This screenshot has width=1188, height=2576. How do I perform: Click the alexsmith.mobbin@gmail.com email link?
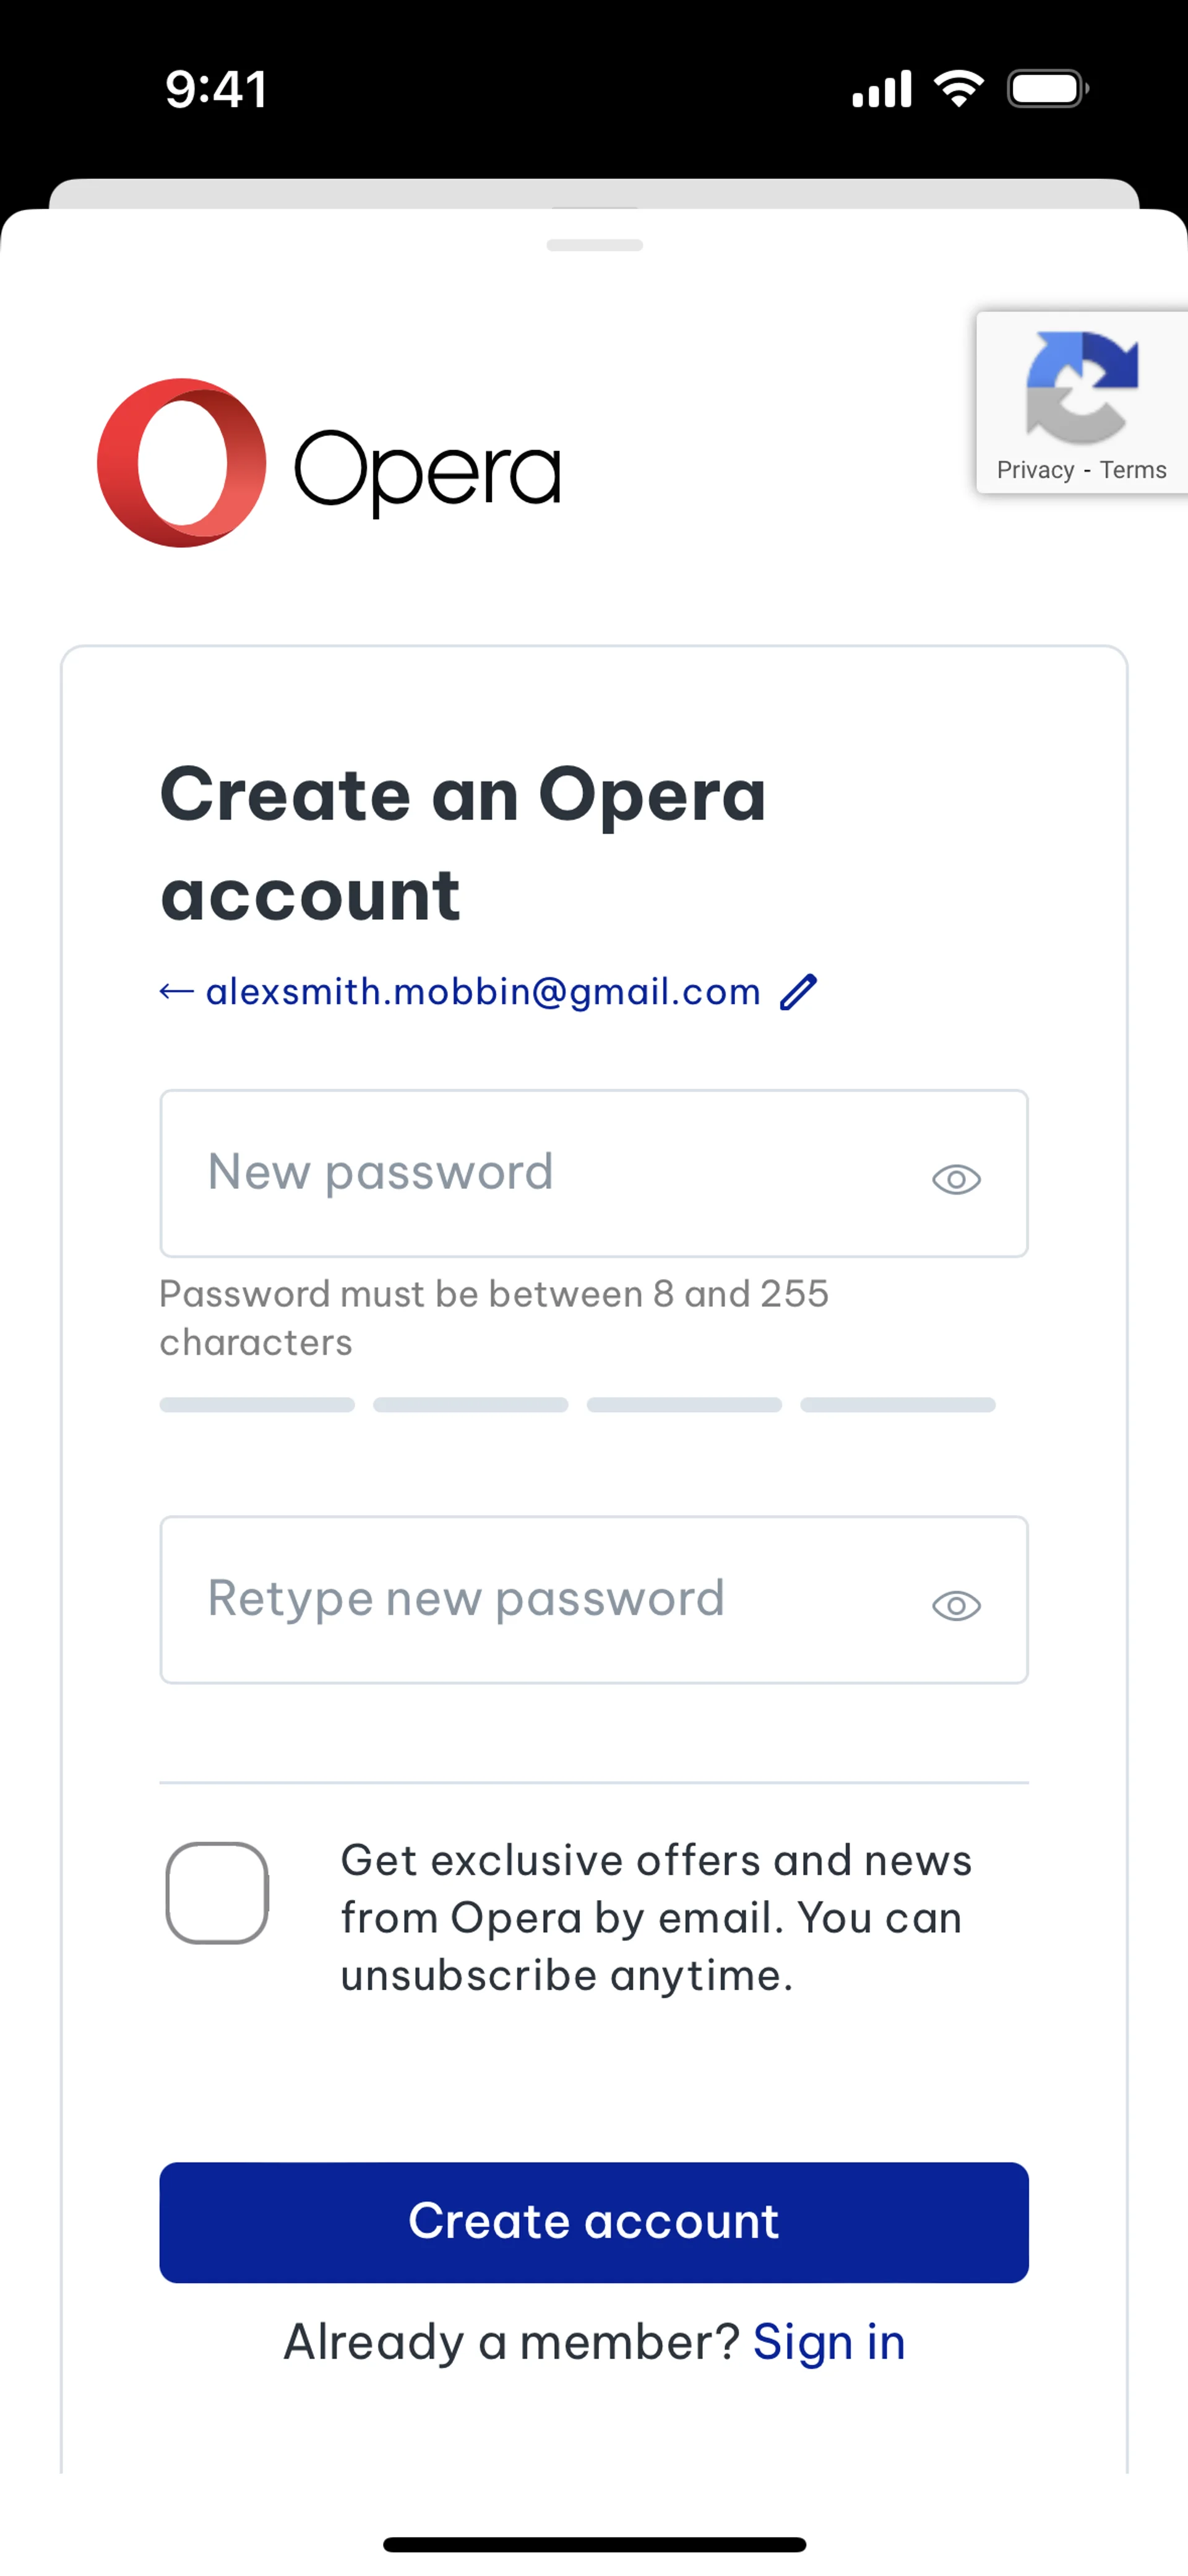click(483, 992)
